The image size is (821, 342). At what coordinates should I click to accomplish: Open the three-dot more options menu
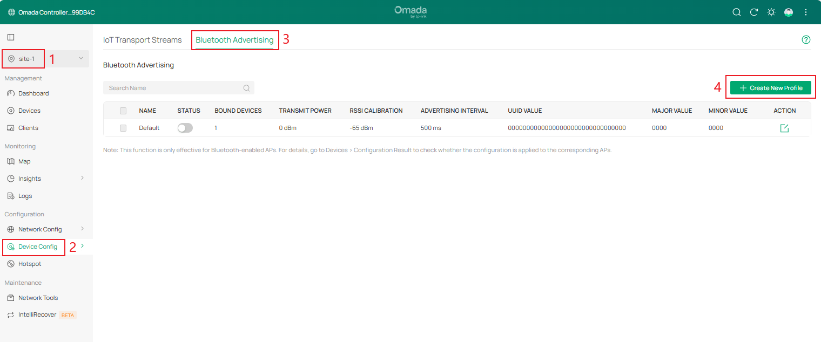806,12
